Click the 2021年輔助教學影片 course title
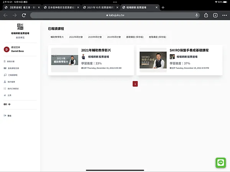This screenshot has height=172, width=230. point(96,50)
